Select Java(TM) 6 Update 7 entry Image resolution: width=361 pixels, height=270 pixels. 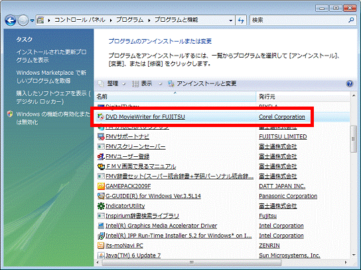[133, 255]
